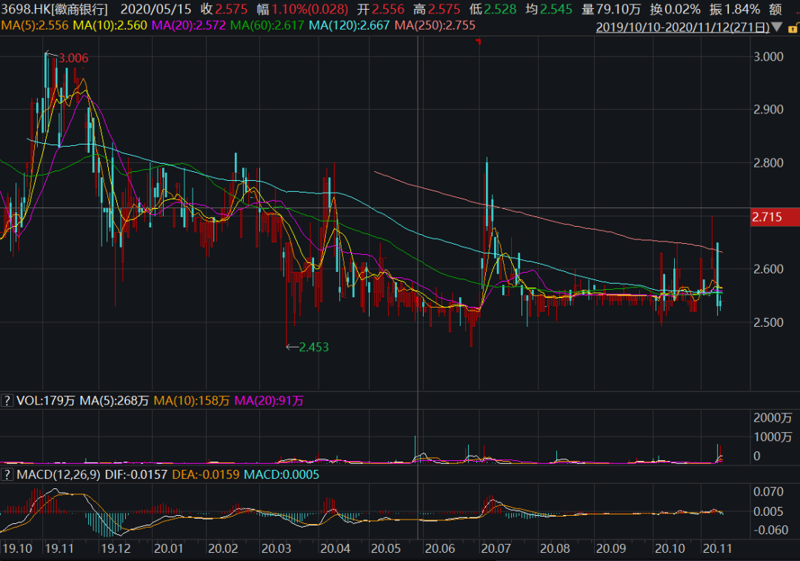Click the help icon beside VOL indicator
Image resolution: width=800 pixels, height=561 pixels.
7,401
